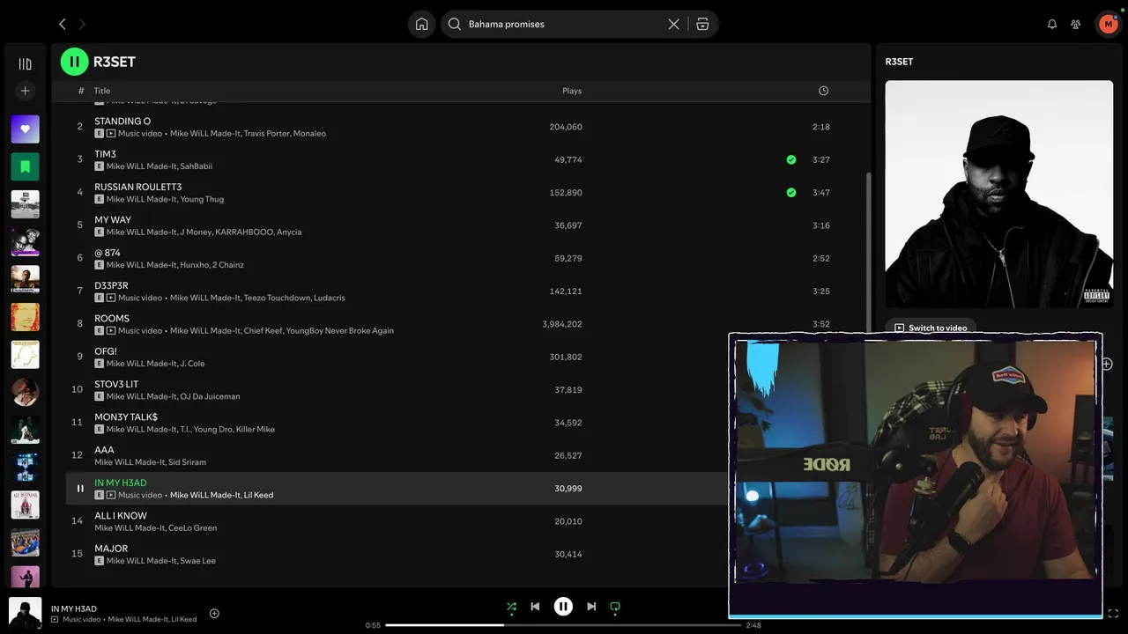Open the profile avatar M menu

tap(1108, 25)
